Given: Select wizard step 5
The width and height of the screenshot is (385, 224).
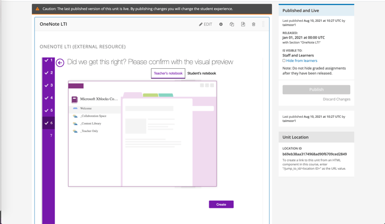Looking at the screenshot, I should pos(49,110).
